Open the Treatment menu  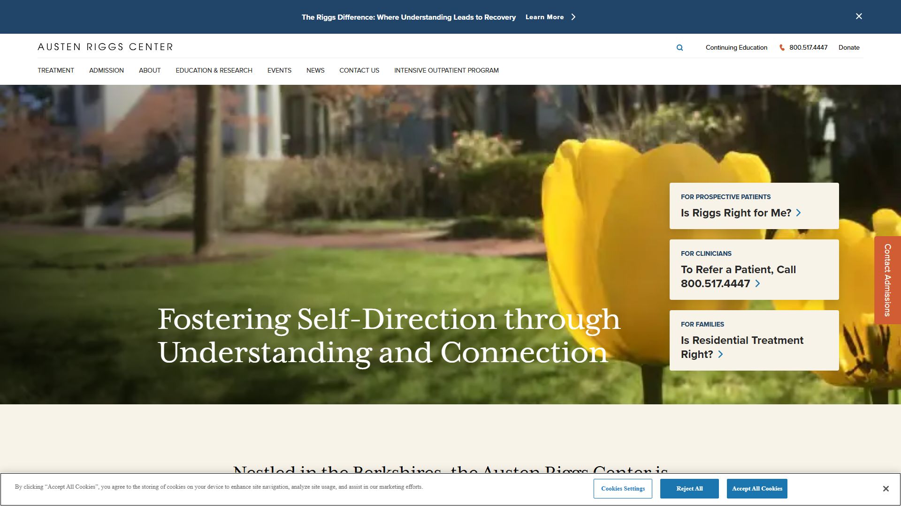point(56,70)
